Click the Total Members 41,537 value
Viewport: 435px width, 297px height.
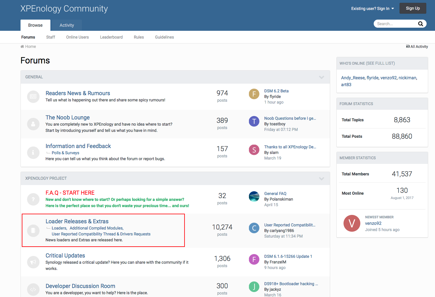tap(402, 174)
